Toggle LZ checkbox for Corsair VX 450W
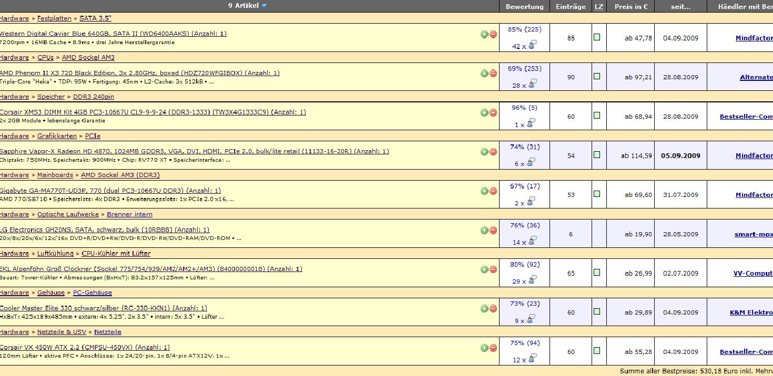 point(597,351)
